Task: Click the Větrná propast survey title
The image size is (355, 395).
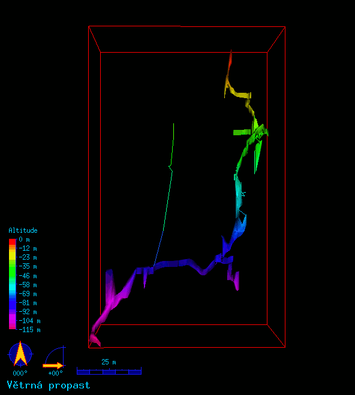Action: 48,385
